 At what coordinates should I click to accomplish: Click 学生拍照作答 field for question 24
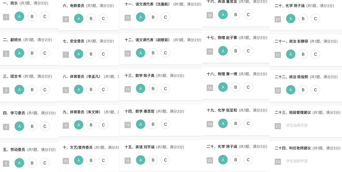(x=297, y=161)
